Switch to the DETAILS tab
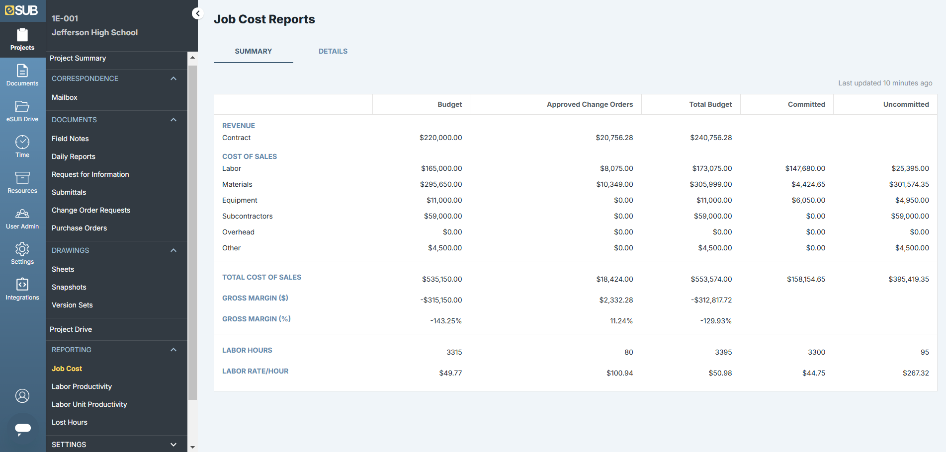The width and height of the screenshot is (946, 452). click(333, 51)
